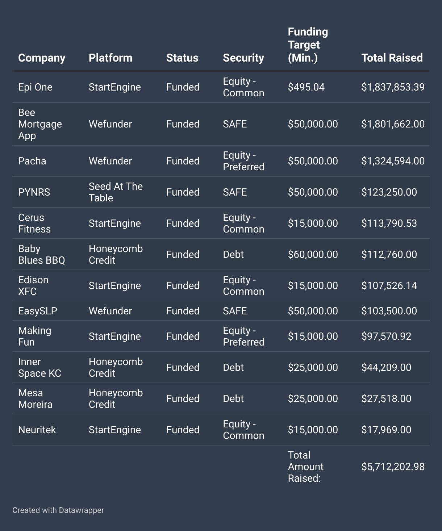Select the Making Fun company cell
This screenshot has height=531, width=442.
[34, 336]
